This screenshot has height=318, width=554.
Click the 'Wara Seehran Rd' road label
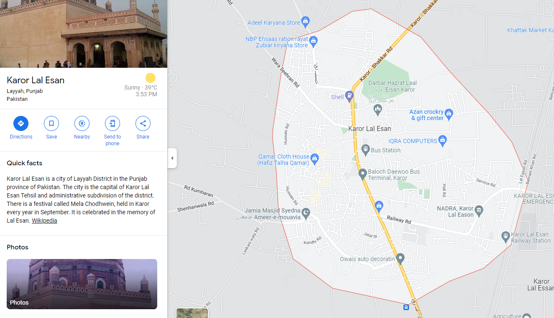coord(286,72)
